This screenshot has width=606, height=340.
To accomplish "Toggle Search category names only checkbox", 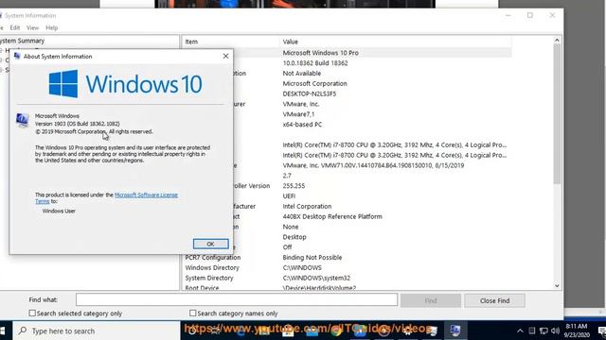I will (x=192, y=313).
